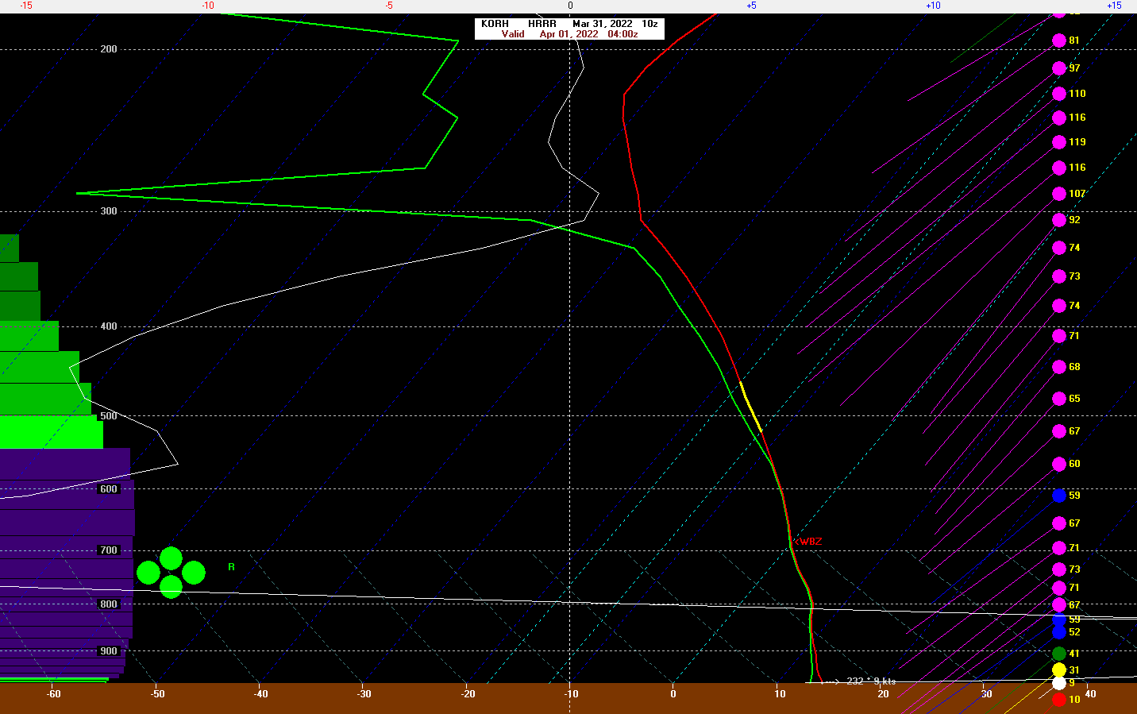The height and width of the screenshot is (714, 1137).
Task: Click the -60 temperature axis label
Action: coord(53,694)
